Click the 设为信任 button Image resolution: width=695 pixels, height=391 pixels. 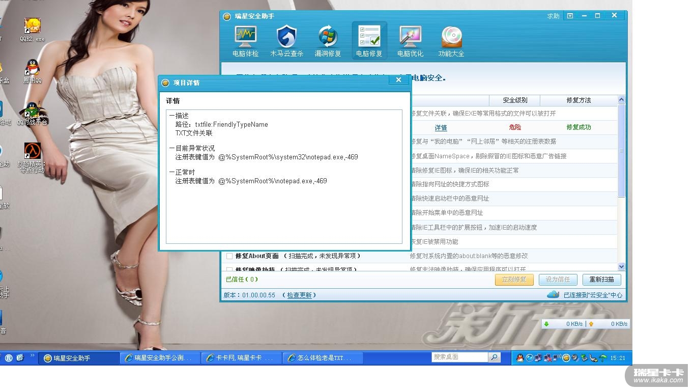tap(558, 280)
